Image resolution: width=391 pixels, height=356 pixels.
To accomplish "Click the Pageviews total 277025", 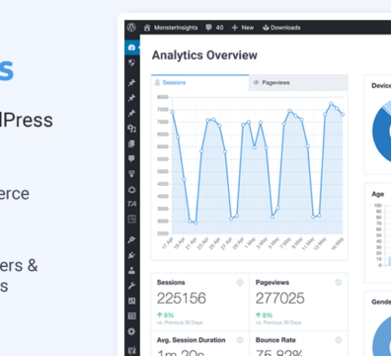I will coord(280,299).
